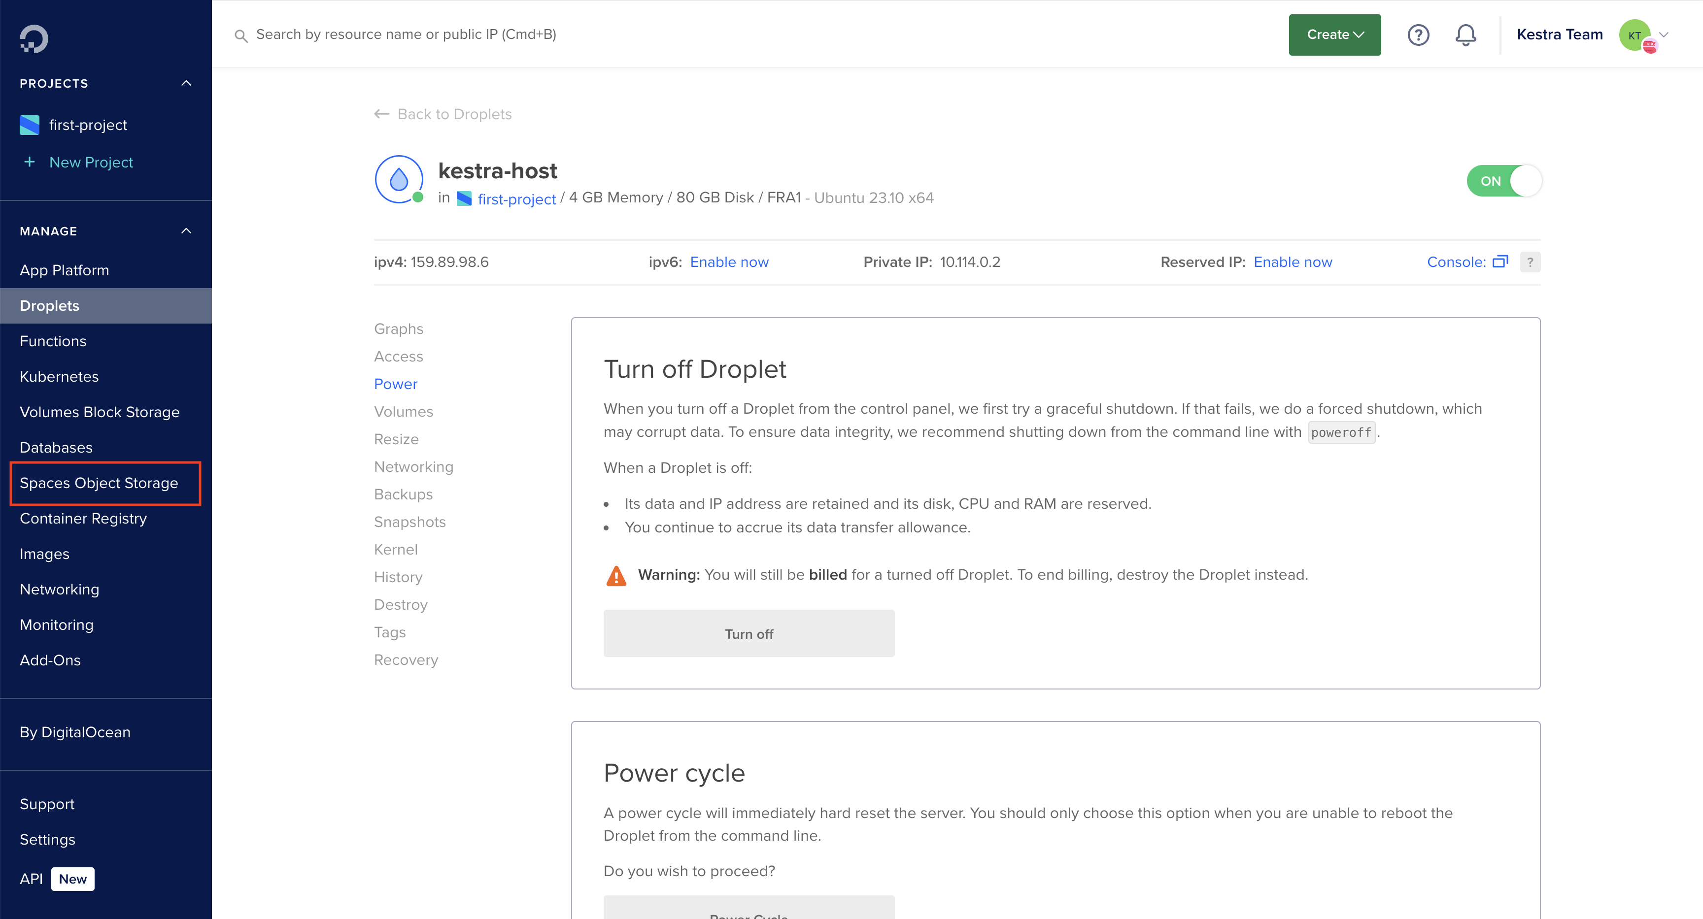The width and height of the screenshot is (1703, 919).
Task: Open Spaces Object Storage in sidebar
Action: (99, 483)
